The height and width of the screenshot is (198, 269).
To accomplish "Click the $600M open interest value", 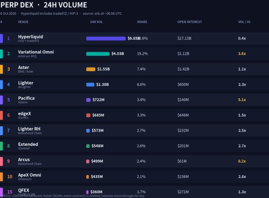I will (183, 84).
